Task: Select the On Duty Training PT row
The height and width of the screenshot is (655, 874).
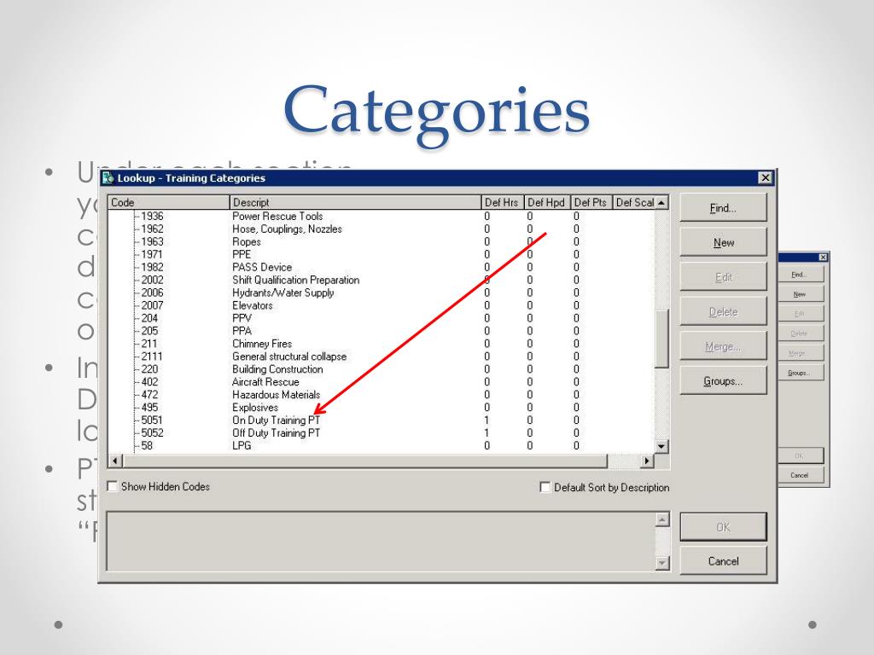Action: click(x=276, y=420)
